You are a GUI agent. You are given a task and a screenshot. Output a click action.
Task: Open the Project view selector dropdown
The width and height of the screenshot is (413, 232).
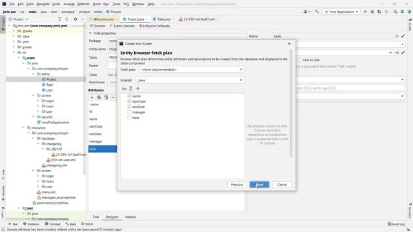pos(18,19)
